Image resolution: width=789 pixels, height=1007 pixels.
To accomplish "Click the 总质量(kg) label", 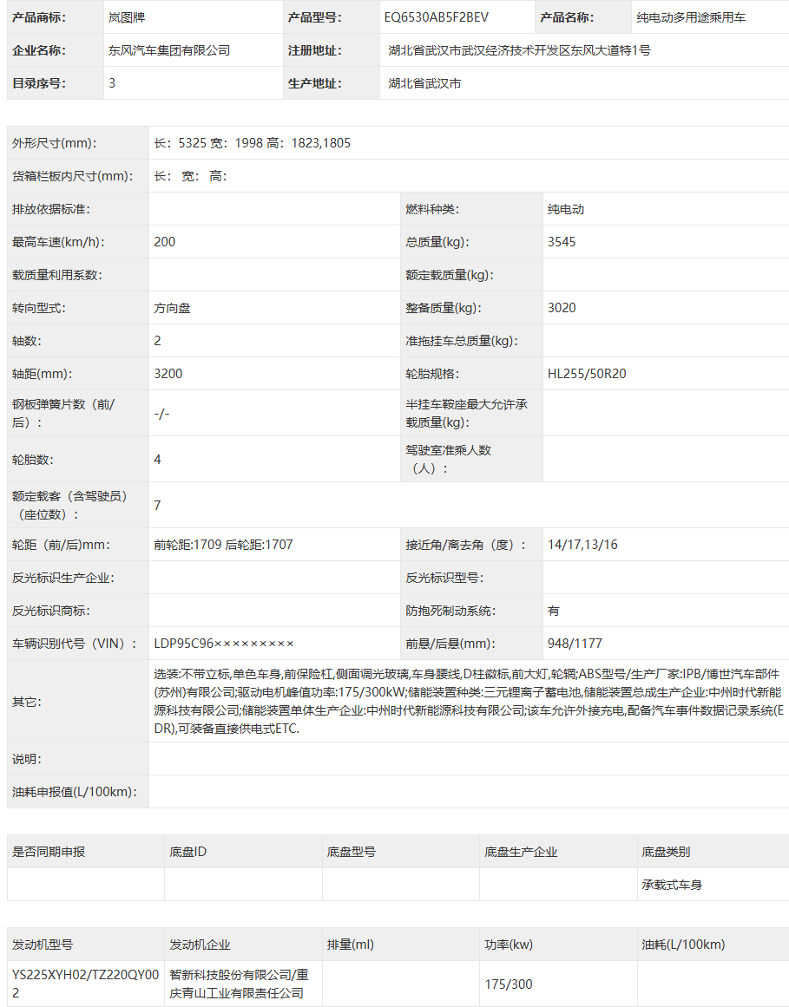I will tap(437, 242).
